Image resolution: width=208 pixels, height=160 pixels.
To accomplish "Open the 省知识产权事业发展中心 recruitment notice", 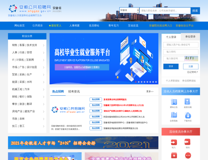I will 123,111.
